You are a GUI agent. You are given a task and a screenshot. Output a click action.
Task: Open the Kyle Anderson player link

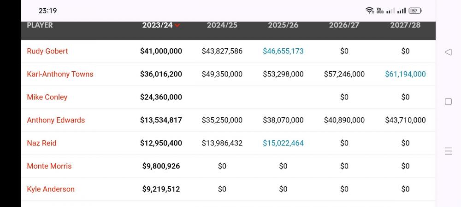click(x=51, y=189)
